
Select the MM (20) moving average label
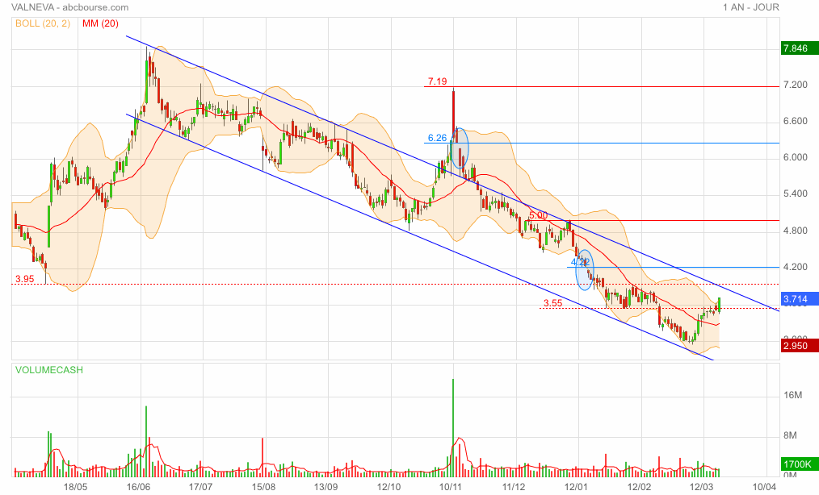click(x=100, y=23)
